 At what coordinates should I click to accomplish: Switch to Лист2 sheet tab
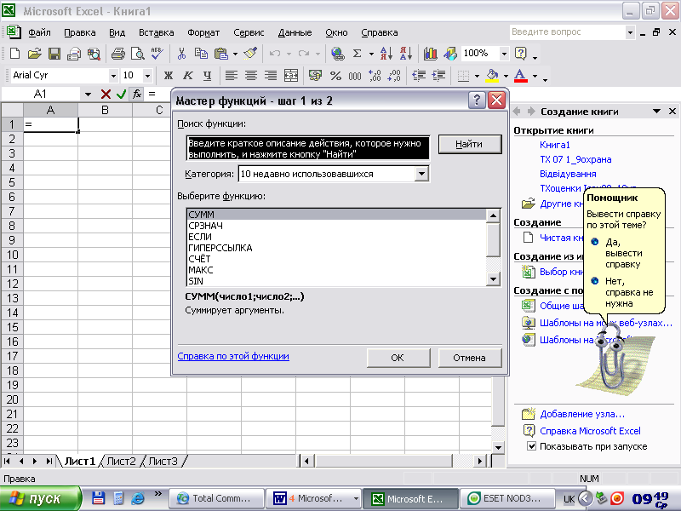tap(121, 461)
